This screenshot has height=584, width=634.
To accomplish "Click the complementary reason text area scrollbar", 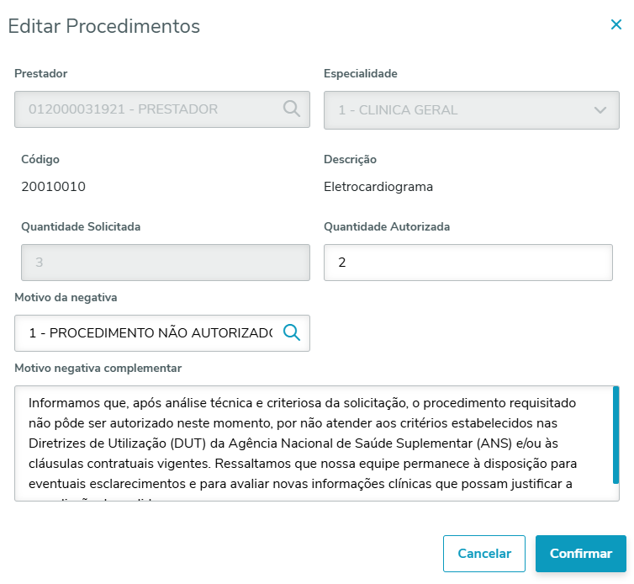I will [616, 435].
